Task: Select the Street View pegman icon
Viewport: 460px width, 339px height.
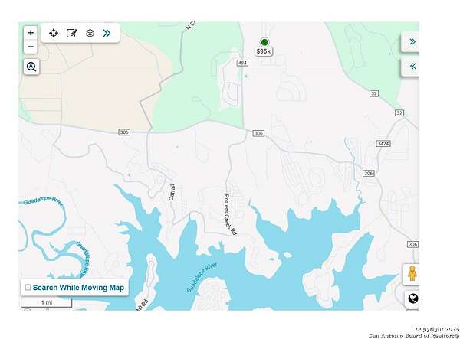Action: 412,274
